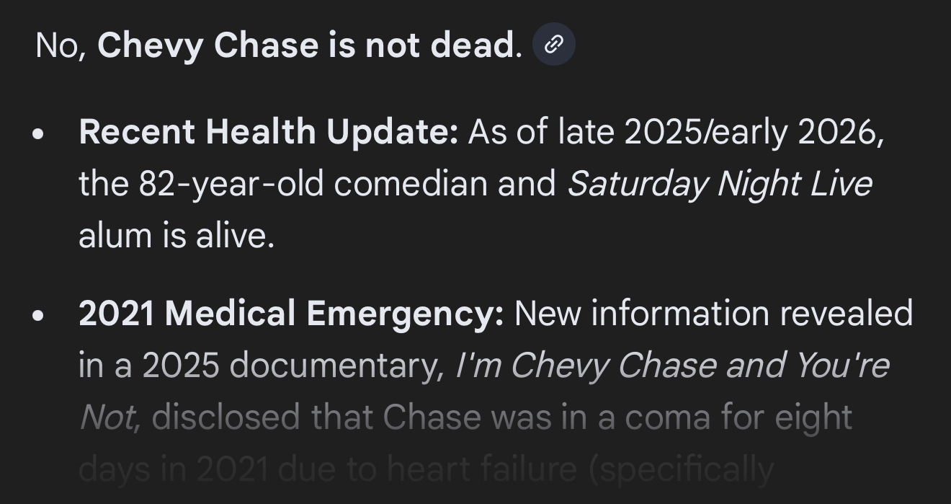Click the italic "I'm Chevy Chase and You're" title
The image size is (951, 504).
(671, 366)
